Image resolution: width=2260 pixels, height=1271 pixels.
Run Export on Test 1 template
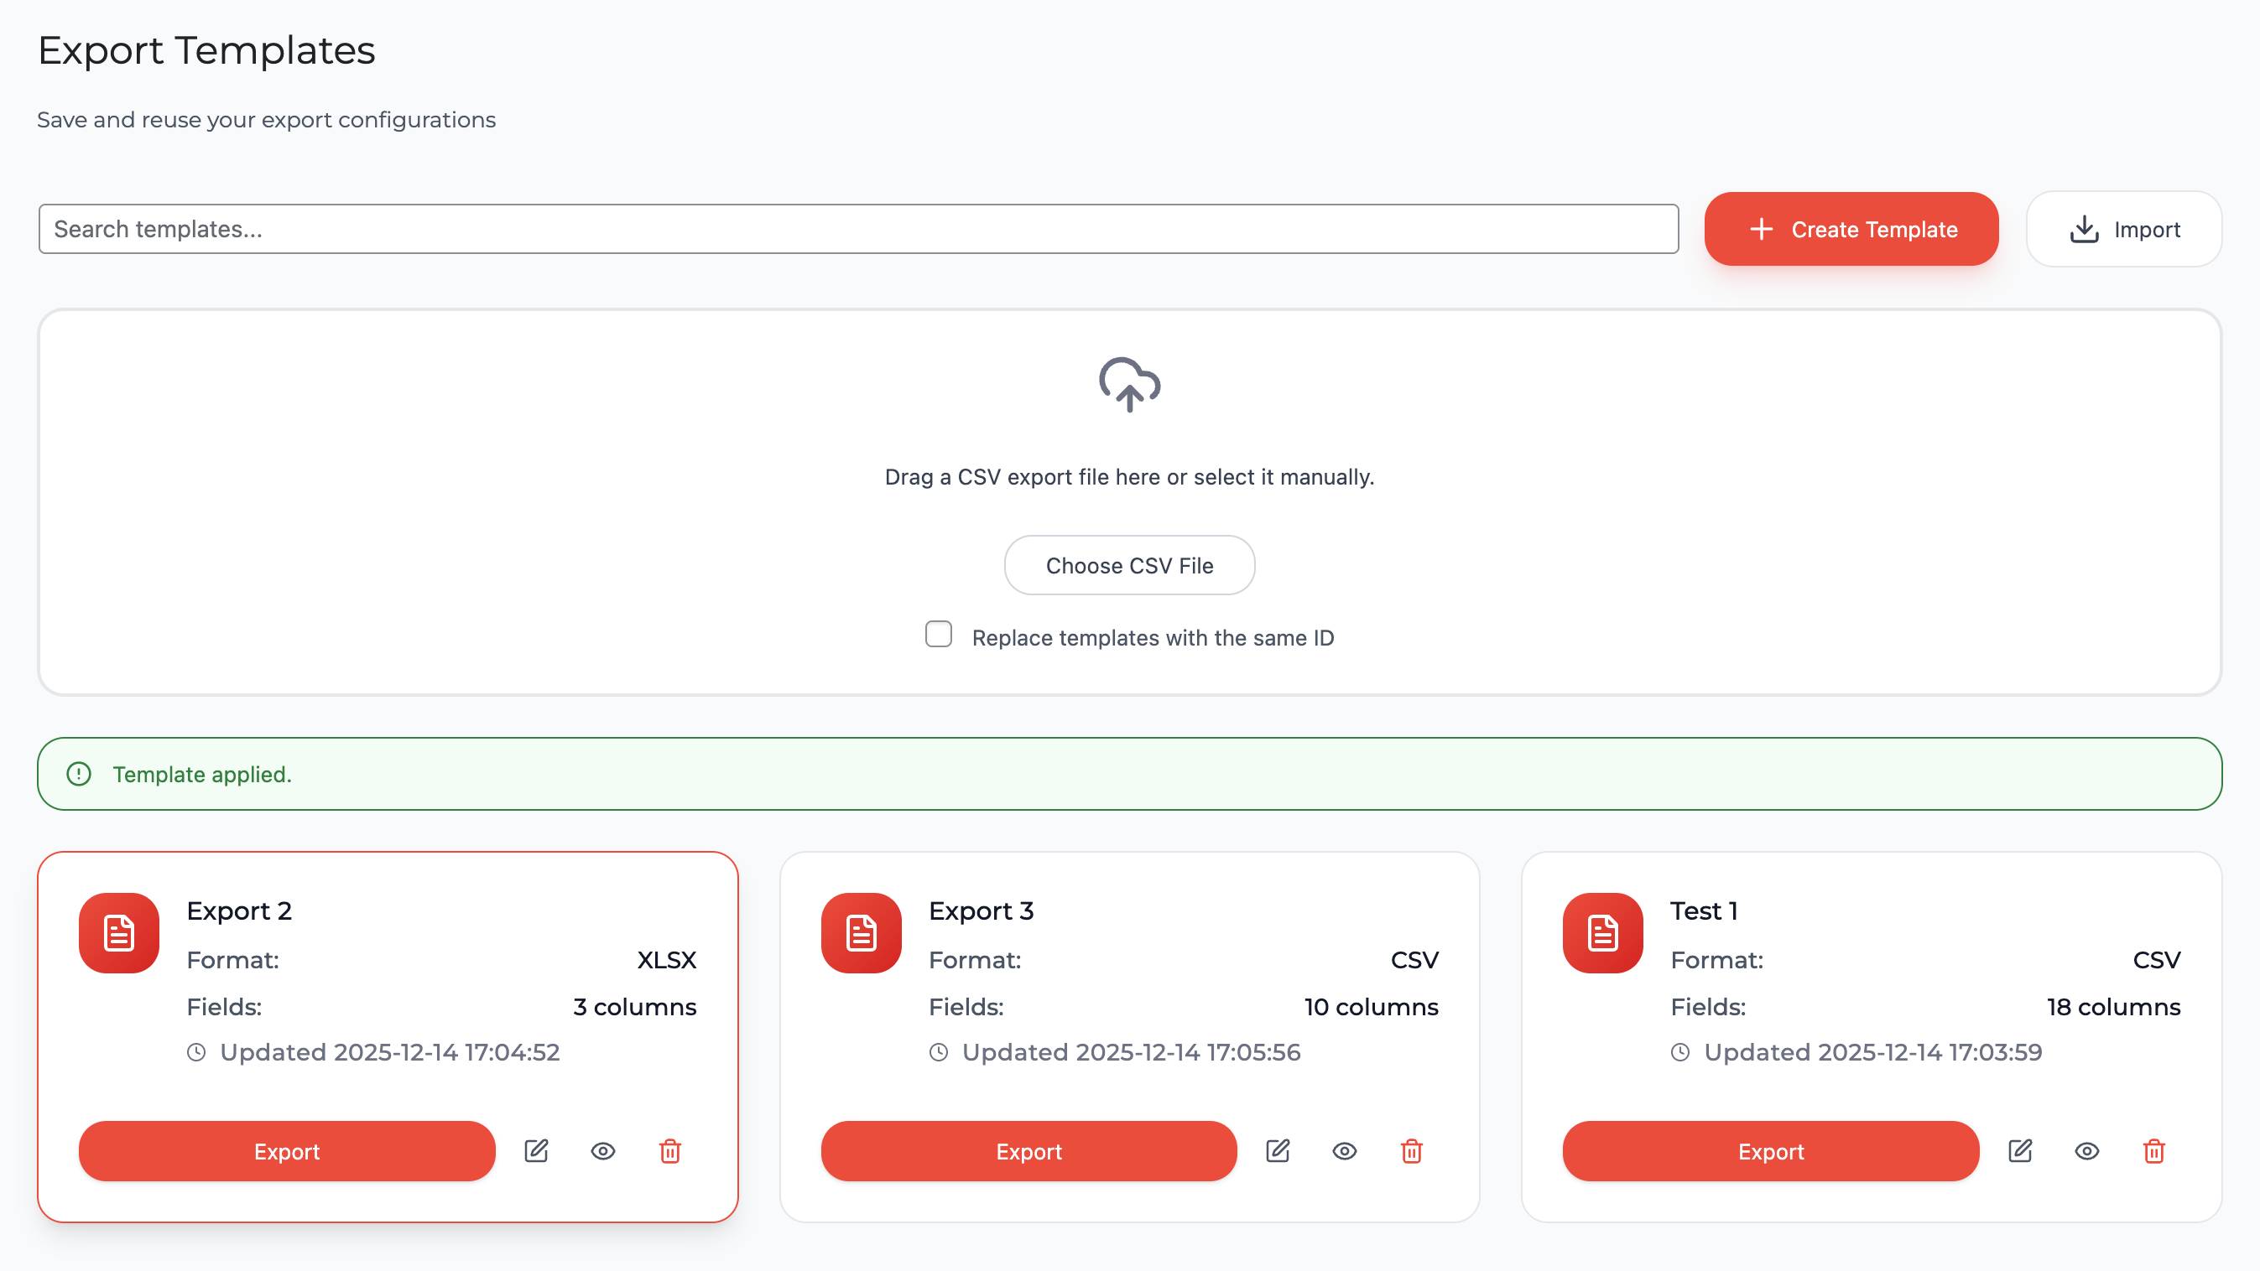[x=1769, y=1151]
